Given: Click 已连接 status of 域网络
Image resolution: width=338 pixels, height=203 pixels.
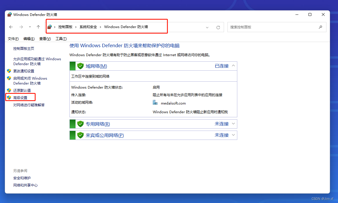Looking at the screenshot, I should click(222, 66).
